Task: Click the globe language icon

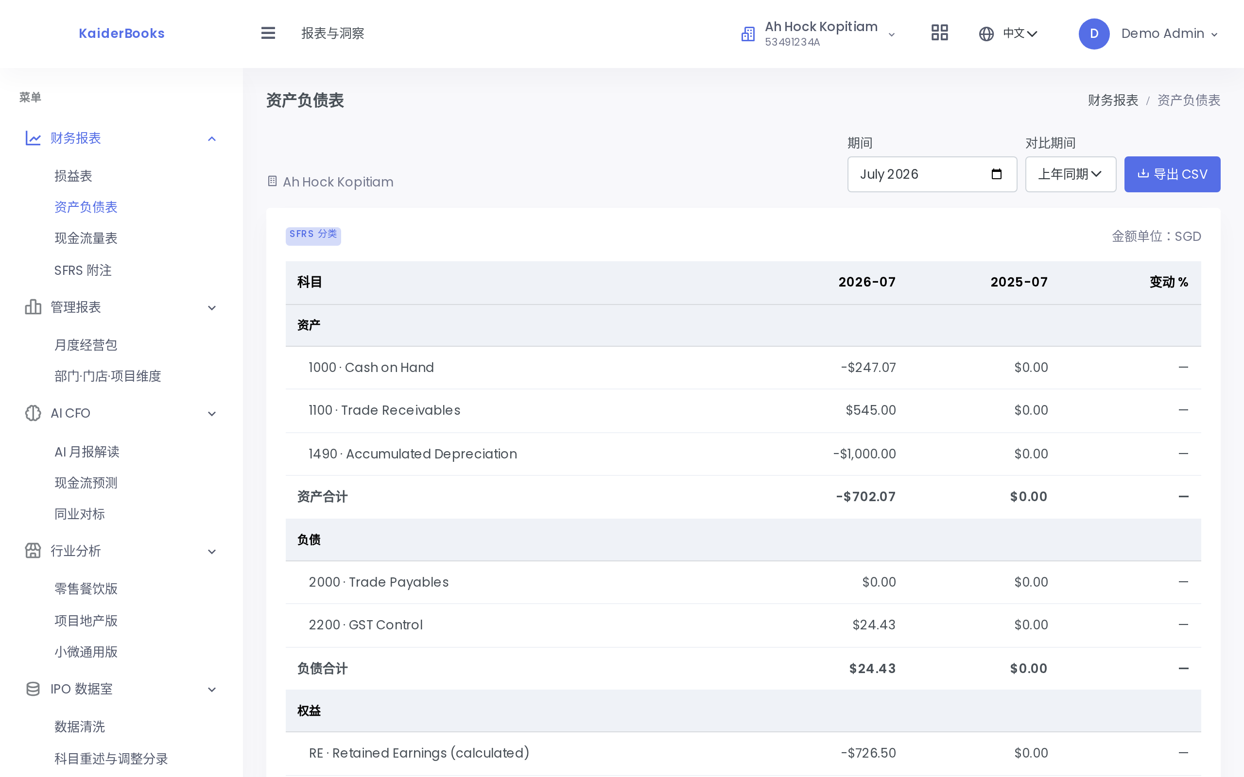Action: pyautogui.click(x=986, y=34)
